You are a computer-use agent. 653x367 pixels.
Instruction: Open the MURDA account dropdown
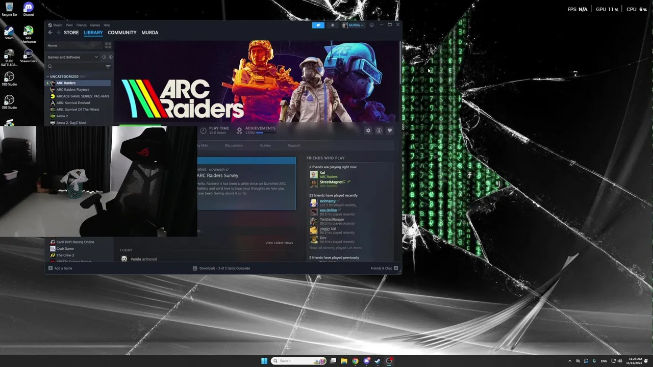pos(353,25)
